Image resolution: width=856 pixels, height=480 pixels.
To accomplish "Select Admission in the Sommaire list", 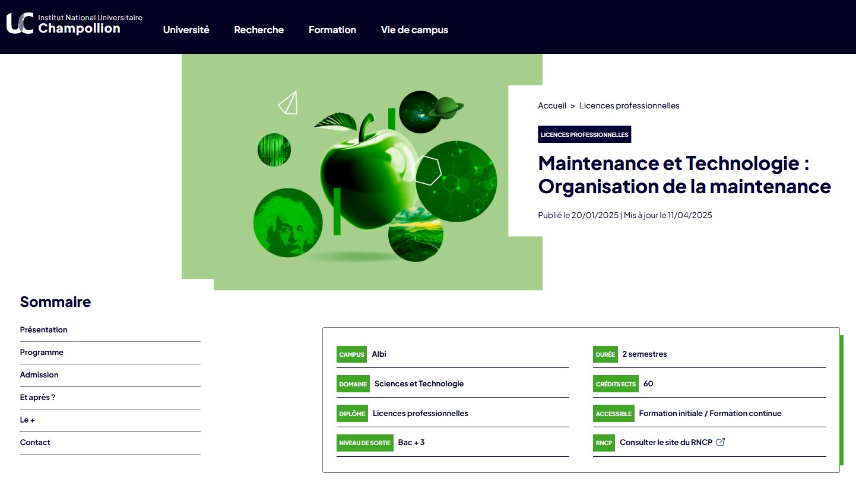I will coord(39,375).
